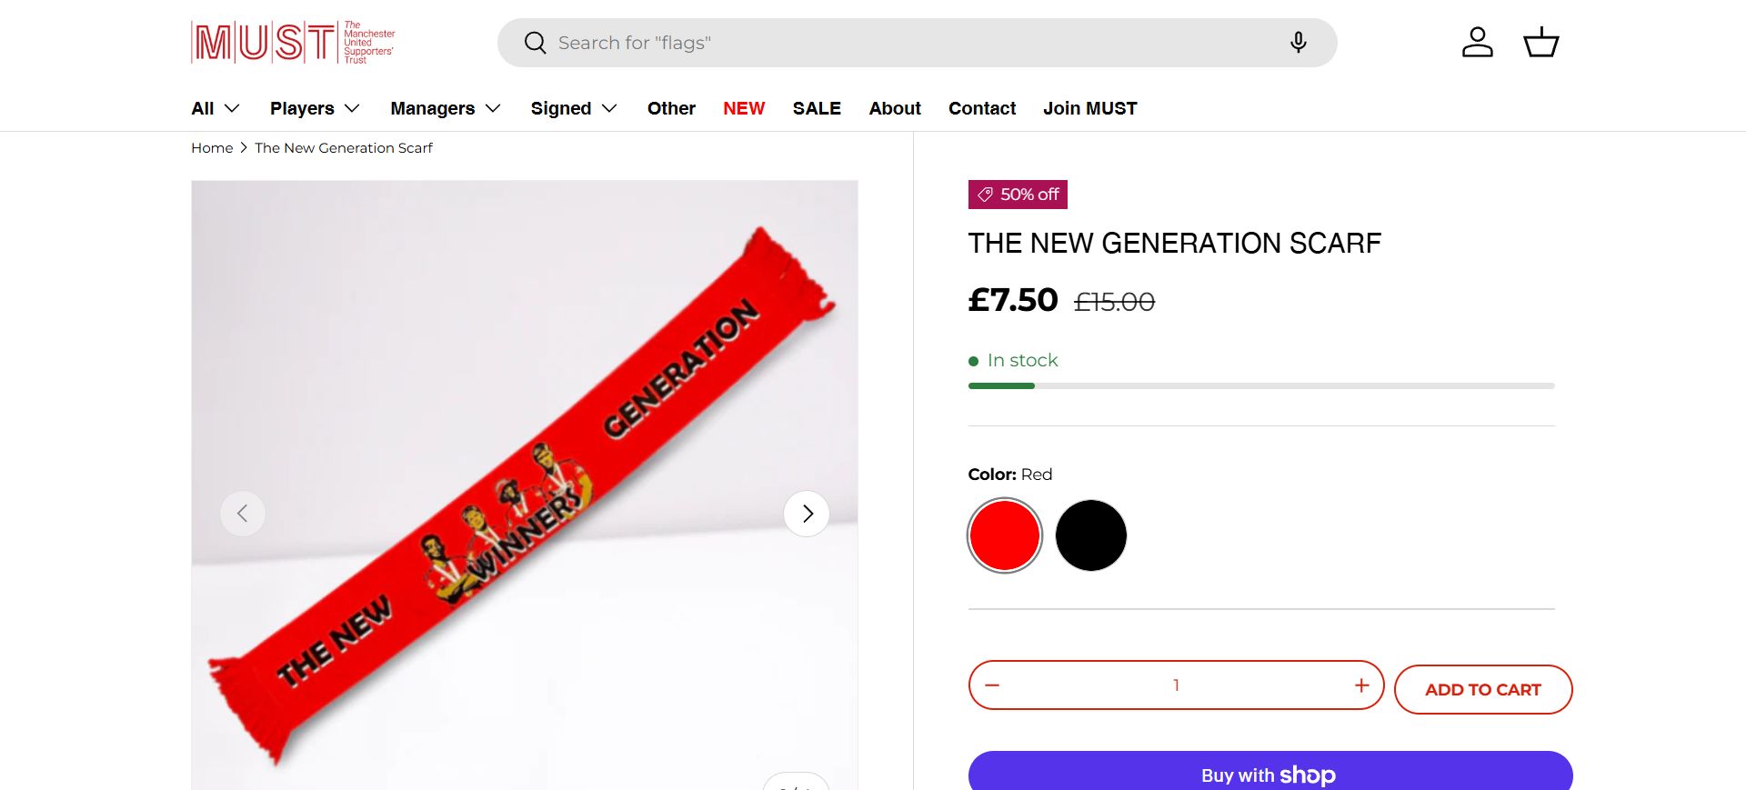Image resolution: width=1746 pixels, height=790 pixels.
Task: Select the black color swatch
Action: pyautogui.click(x=1090, y=535)
